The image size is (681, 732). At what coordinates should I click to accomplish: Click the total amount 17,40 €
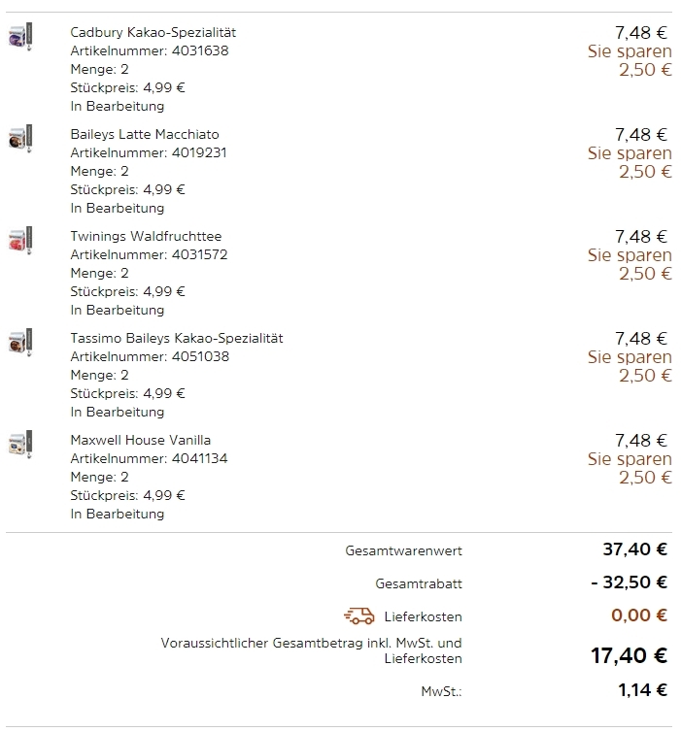pos(629,656)
